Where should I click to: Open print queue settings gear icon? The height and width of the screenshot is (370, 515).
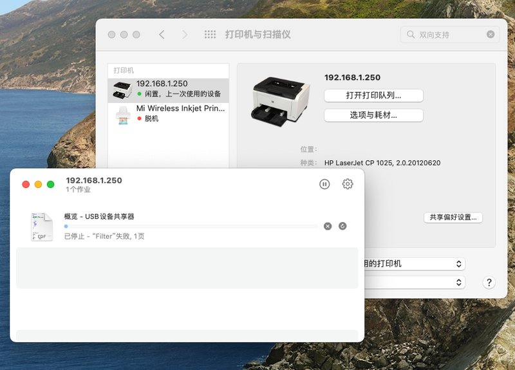click(x=348, y=184)
